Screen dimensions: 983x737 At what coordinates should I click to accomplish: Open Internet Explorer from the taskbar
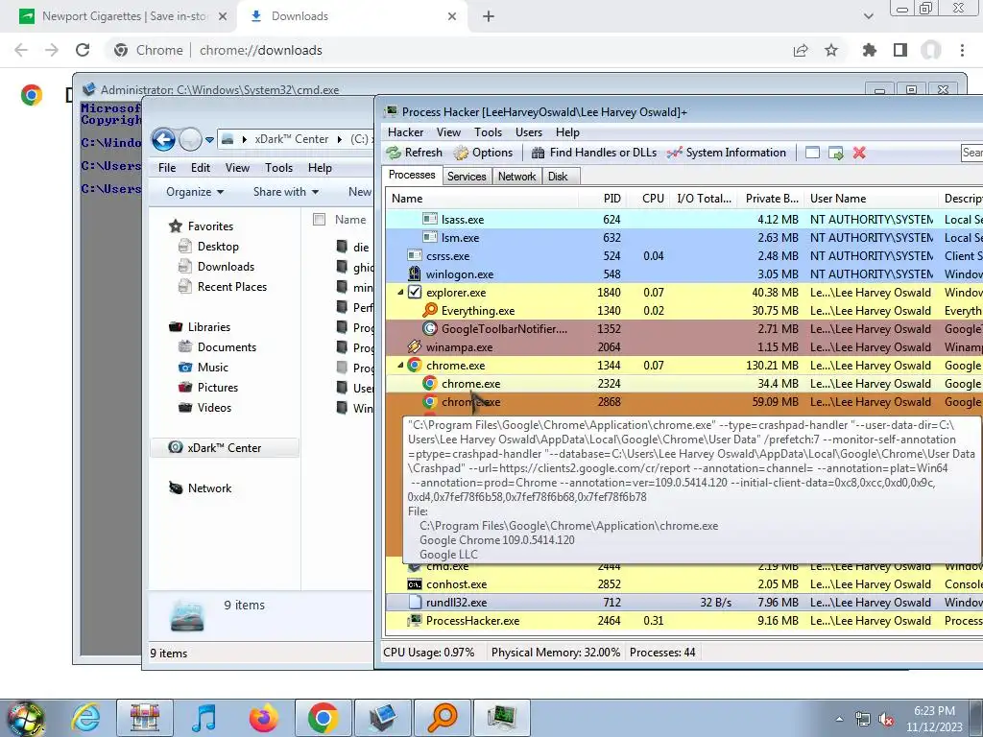pos(85,718)
